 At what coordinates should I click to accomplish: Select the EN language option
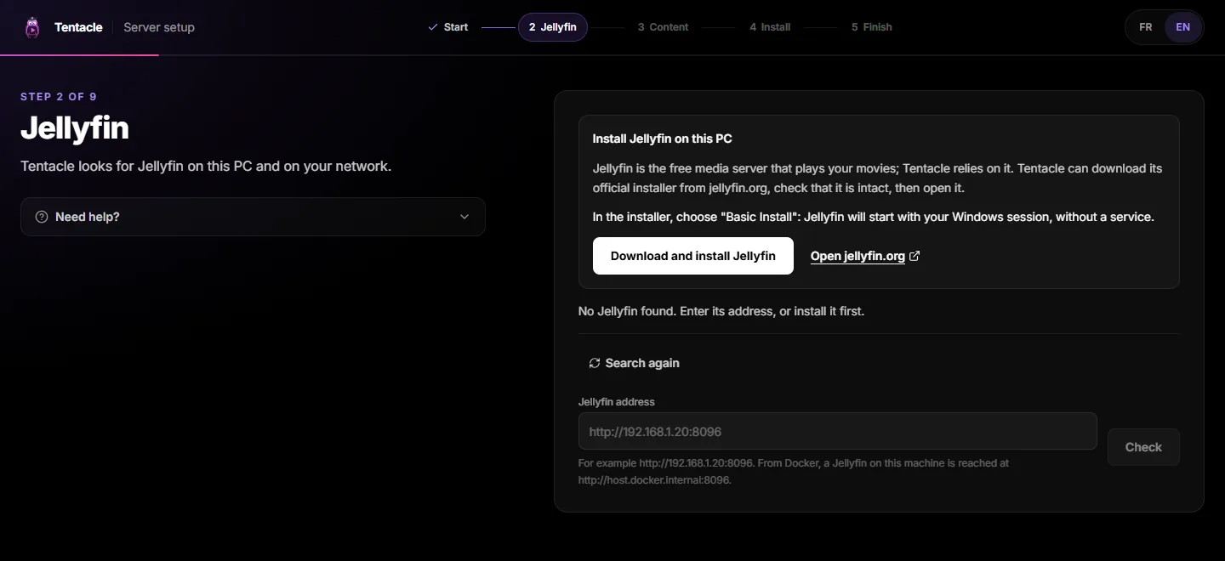point(1183,27)
